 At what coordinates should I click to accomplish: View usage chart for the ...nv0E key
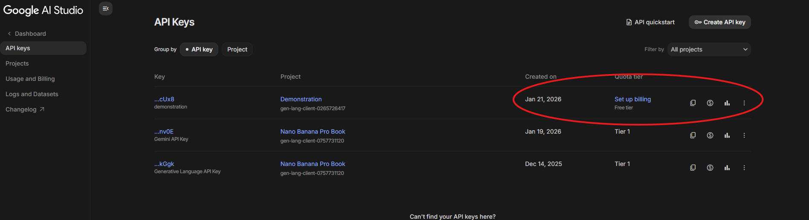coord(727,135)
